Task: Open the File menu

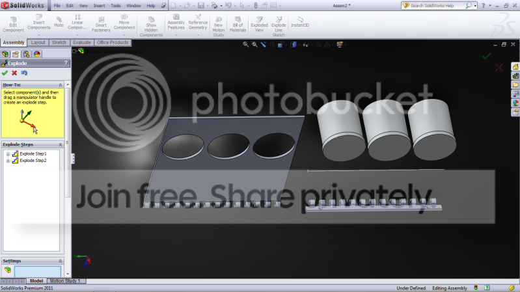Action: 57,6
